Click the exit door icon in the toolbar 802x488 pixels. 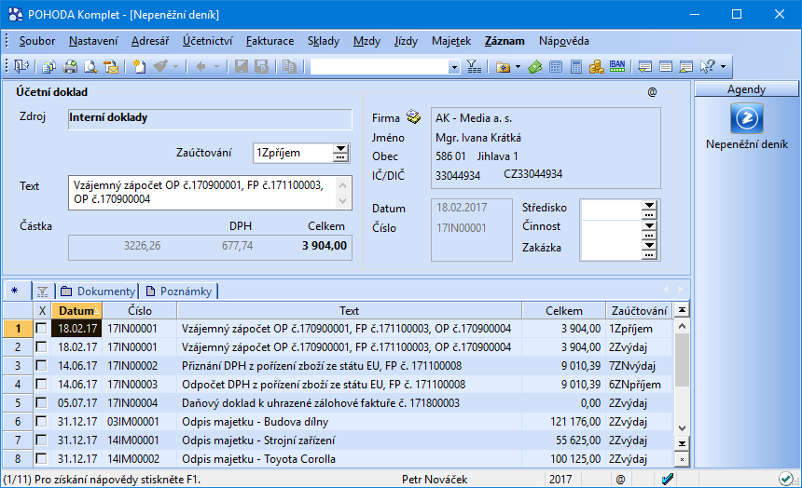tap(21, 66)
